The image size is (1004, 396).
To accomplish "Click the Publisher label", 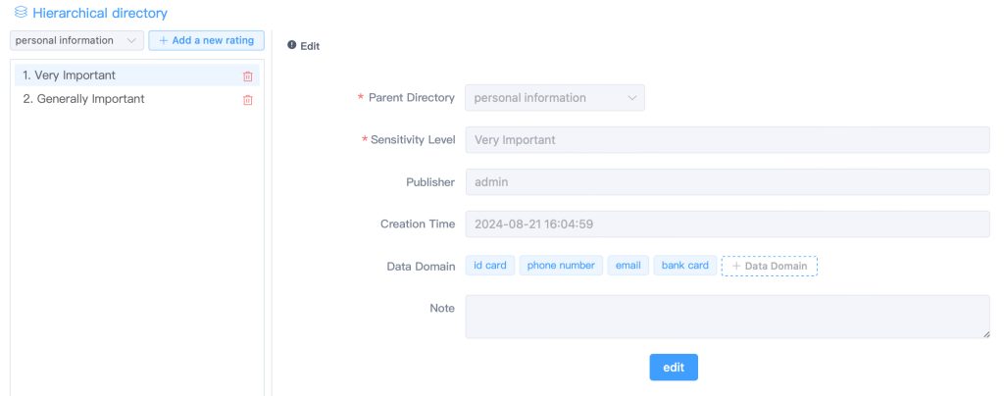I will (430, 181).
